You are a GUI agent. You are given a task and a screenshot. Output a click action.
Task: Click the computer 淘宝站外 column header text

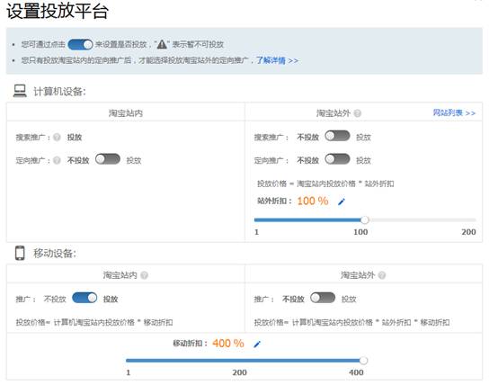333,113
